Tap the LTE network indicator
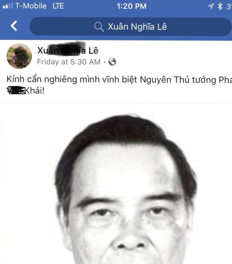The width and height of the screenshot is (232, 264). point(58,6)
